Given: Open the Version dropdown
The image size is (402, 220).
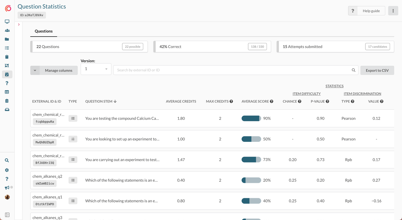Looking at the screenshot, I should tap(96, 69).
